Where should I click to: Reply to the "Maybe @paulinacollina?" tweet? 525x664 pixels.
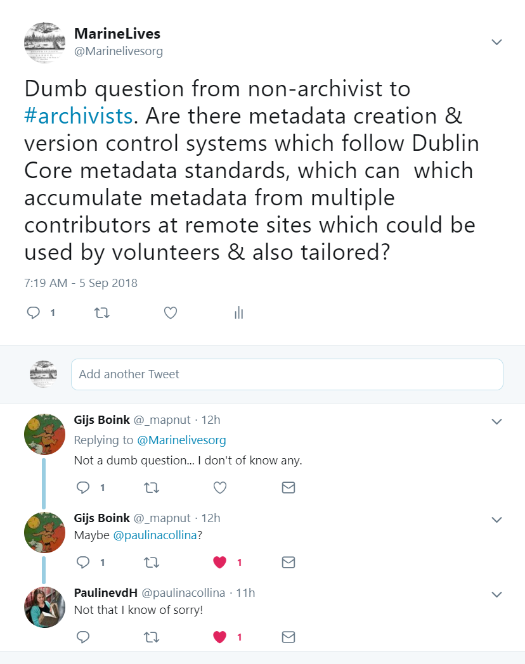click(x=83, y=562)
